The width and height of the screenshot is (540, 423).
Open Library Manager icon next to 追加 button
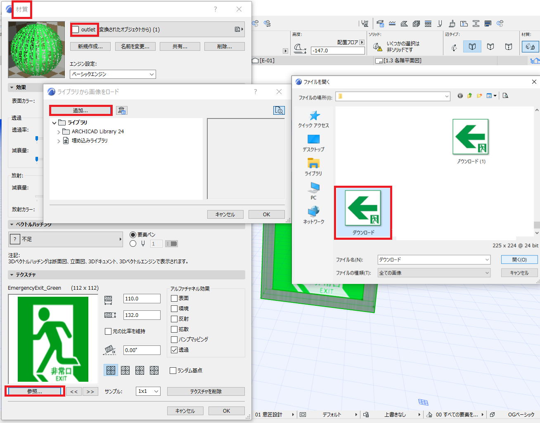point(121,110)
